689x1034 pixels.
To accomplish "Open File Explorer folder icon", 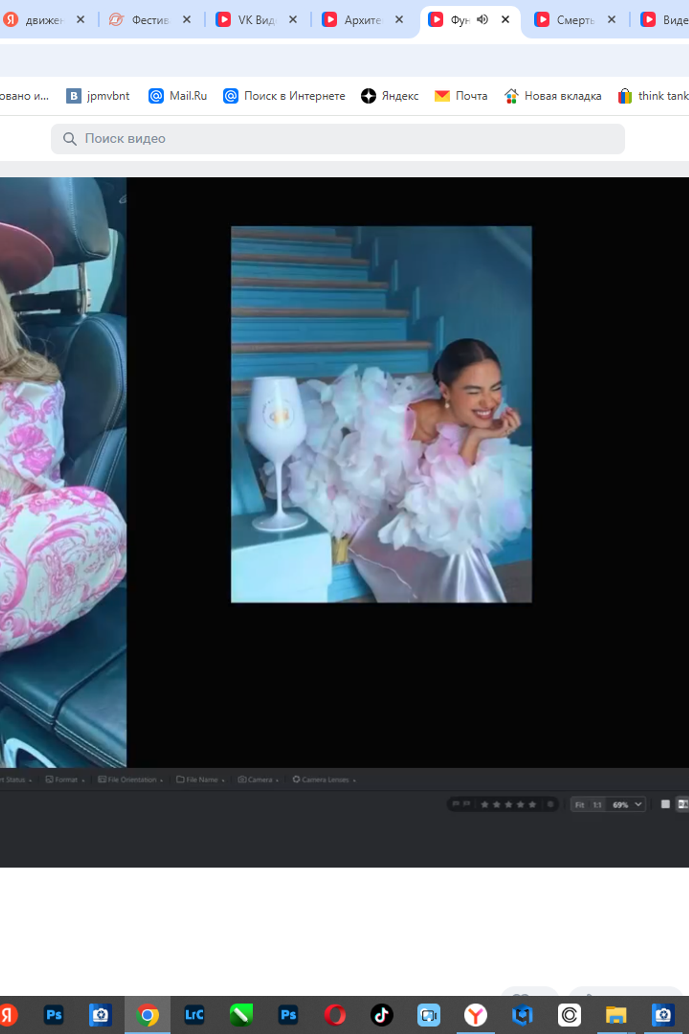I will pyautogui.click(x=616, y=1015).
